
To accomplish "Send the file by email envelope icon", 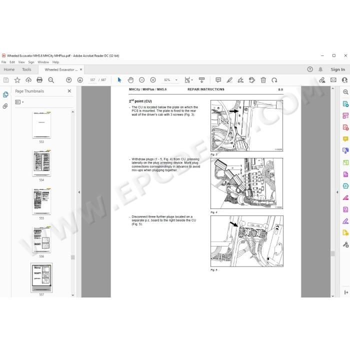I will pyautogui.click(x=333, y=80).
